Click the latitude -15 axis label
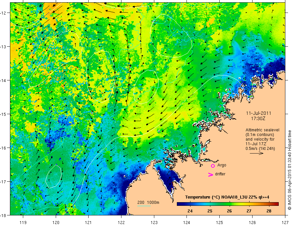The height and width of the screenshot is (225, 292). tap(3, 114)
